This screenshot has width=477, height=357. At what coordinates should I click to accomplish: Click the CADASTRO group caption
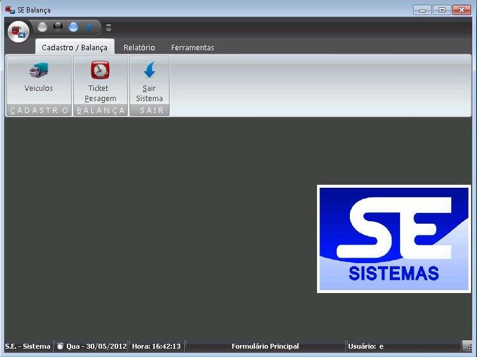coord(39,111)
